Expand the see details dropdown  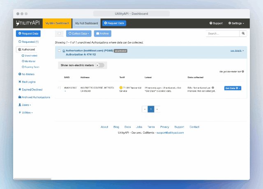click(237, 51)
